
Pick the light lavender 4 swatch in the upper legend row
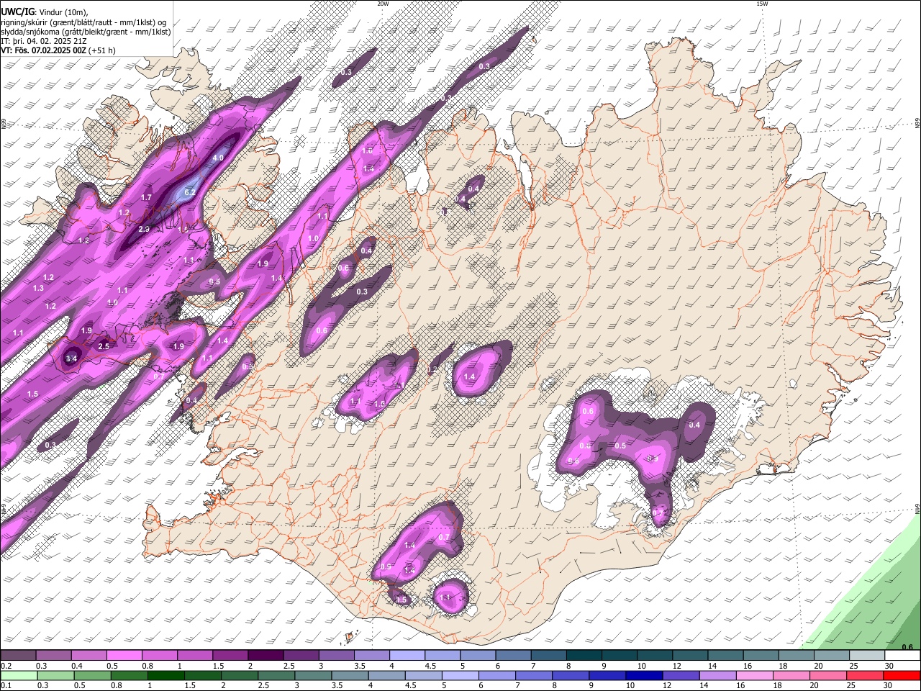(407, 656)
